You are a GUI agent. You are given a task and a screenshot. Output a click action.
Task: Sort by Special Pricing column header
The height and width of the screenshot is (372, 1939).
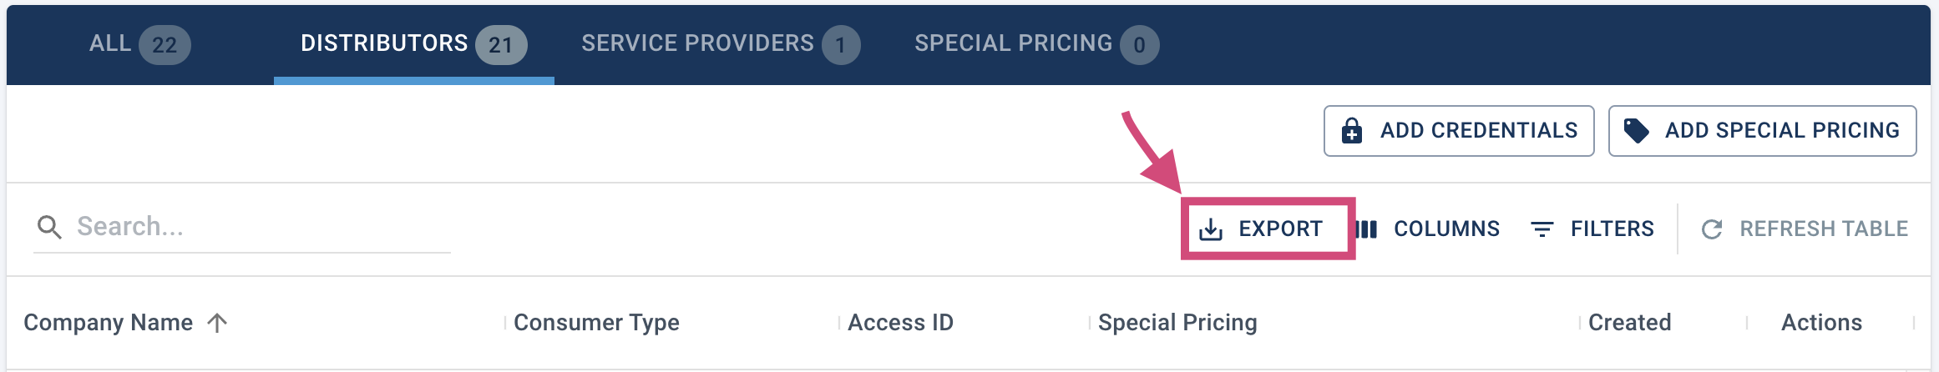coord(1177,323)
